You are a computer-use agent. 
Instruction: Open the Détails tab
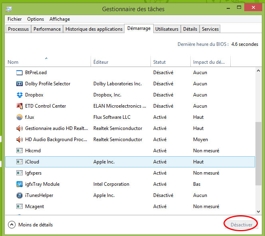(190, 29)
